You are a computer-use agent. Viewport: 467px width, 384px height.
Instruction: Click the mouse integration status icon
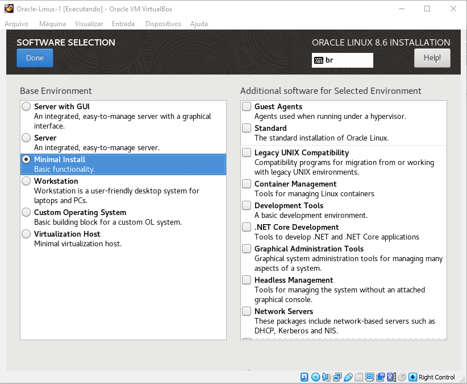402,377
